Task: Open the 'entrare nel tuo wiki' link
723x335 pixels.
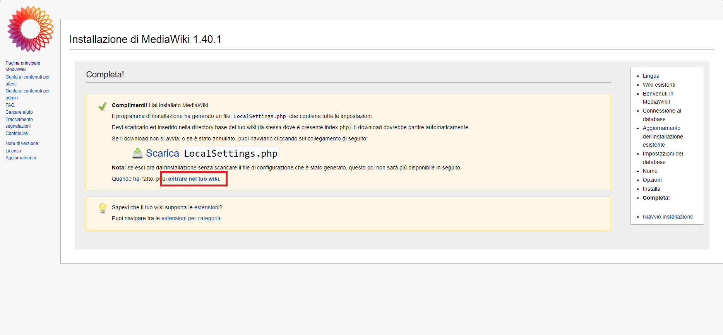Action: [x=194, y=179]
